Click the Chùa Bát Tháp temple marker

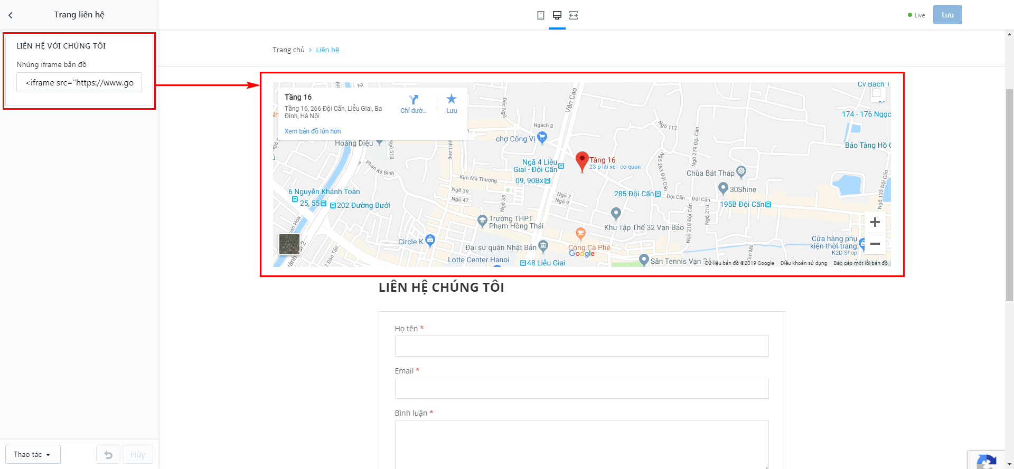pyautogui.click(x=741, y=171)
